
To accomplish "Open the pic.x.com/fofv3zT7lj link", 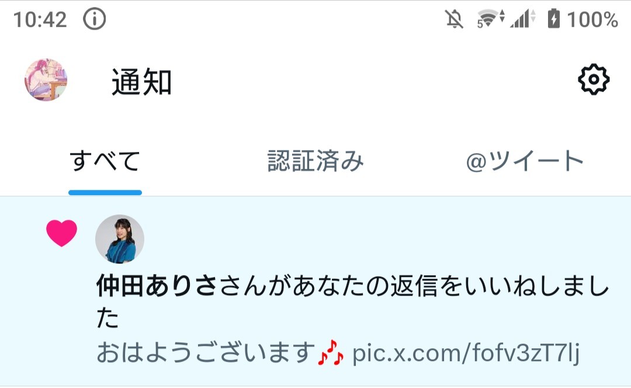I will (x=466, y=353).
